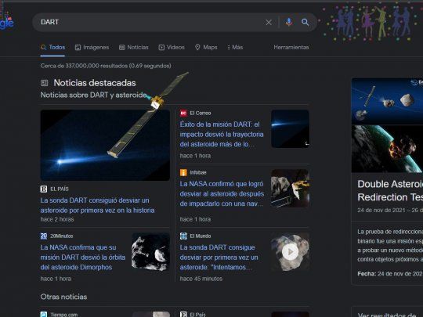Click 'Noticias sobre DART y asteroide' subtitle
Screen dimensions: 423x317
(x=94, y=95)
